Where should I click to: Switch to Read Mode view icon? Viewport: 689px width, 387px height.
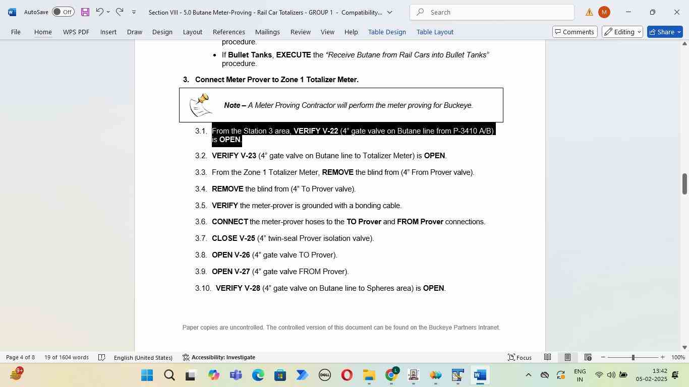547,357
